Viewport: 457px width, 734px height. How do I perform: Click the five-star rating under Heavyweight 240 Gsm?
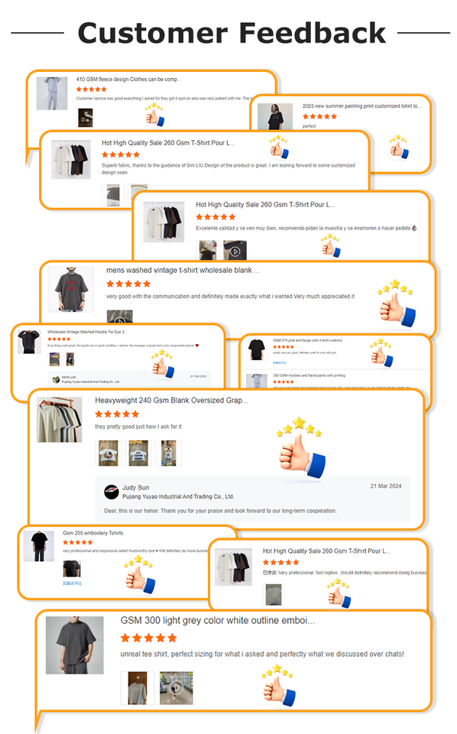click(117, 414)
